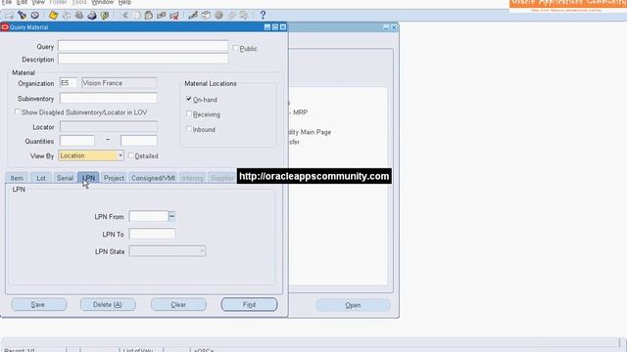Toggle Show Disabled Subinventory/Locator in LOV checkbox

click(x=18, y=112)
